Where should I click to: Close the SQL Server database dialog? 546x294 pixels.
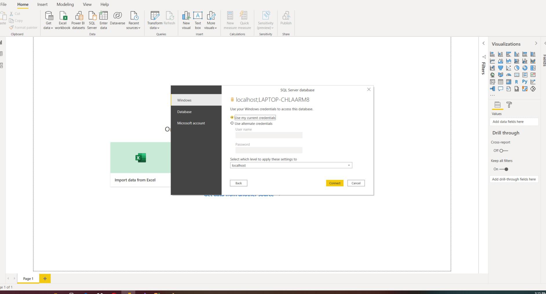[369, 89]
